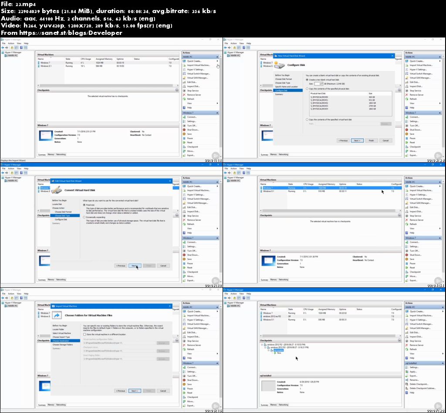Screen dimensions: 446x413
Task: Click virtual machines horizontal scrollbar in first frame
Action: coord(108,85)
